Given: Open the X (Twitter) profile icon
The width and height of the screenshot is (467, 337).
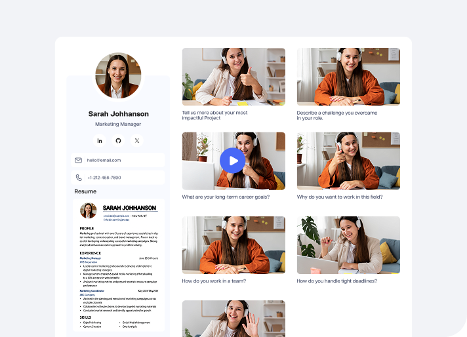Looking at the screenshot, I should (137, 140).
